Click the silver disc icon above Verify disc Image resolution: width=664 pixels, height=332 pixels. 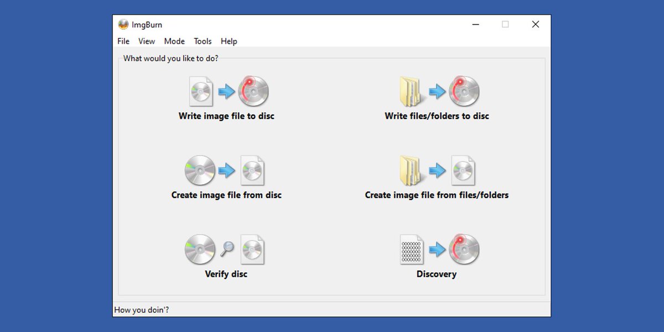pos(200,249)
